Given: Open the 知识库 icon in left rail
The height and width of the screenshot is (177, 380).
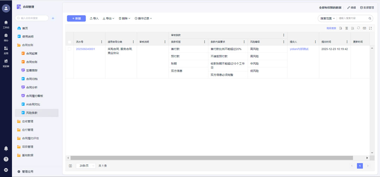Looking at the screenshot, I should 6,63.
